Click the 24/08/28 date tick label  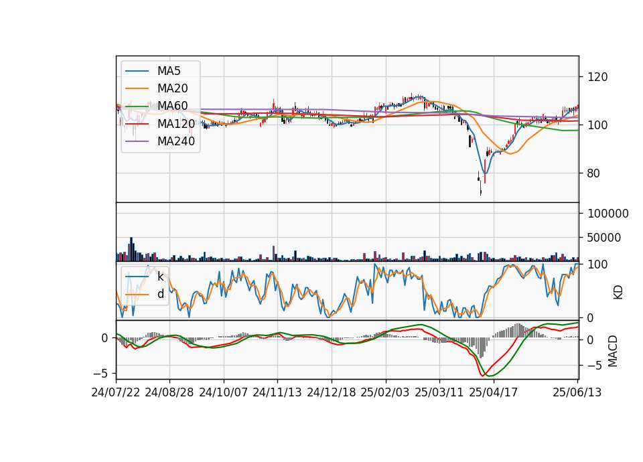coord(169,392)
